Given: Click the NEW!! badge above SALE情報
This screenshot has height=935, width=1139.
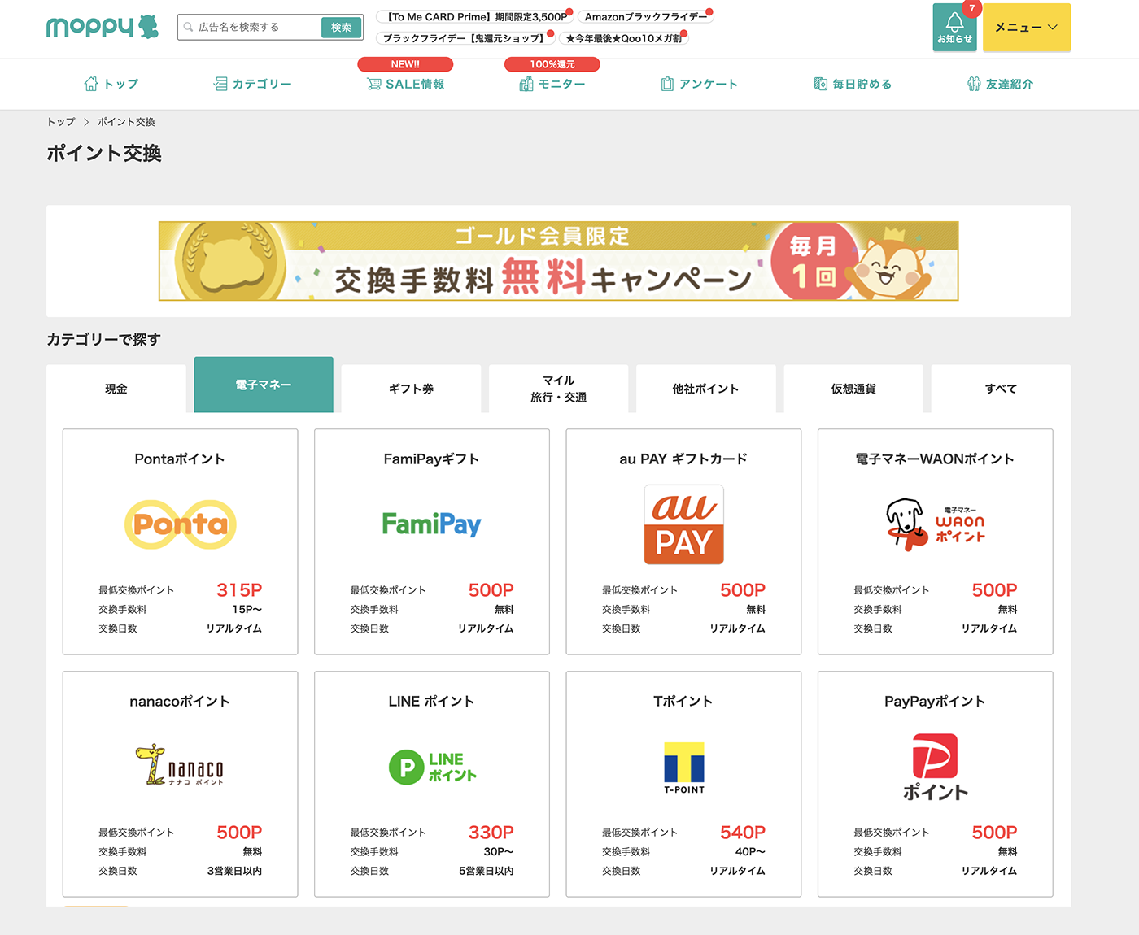Looking at the screenshot, I should click(x=405, y=64).
